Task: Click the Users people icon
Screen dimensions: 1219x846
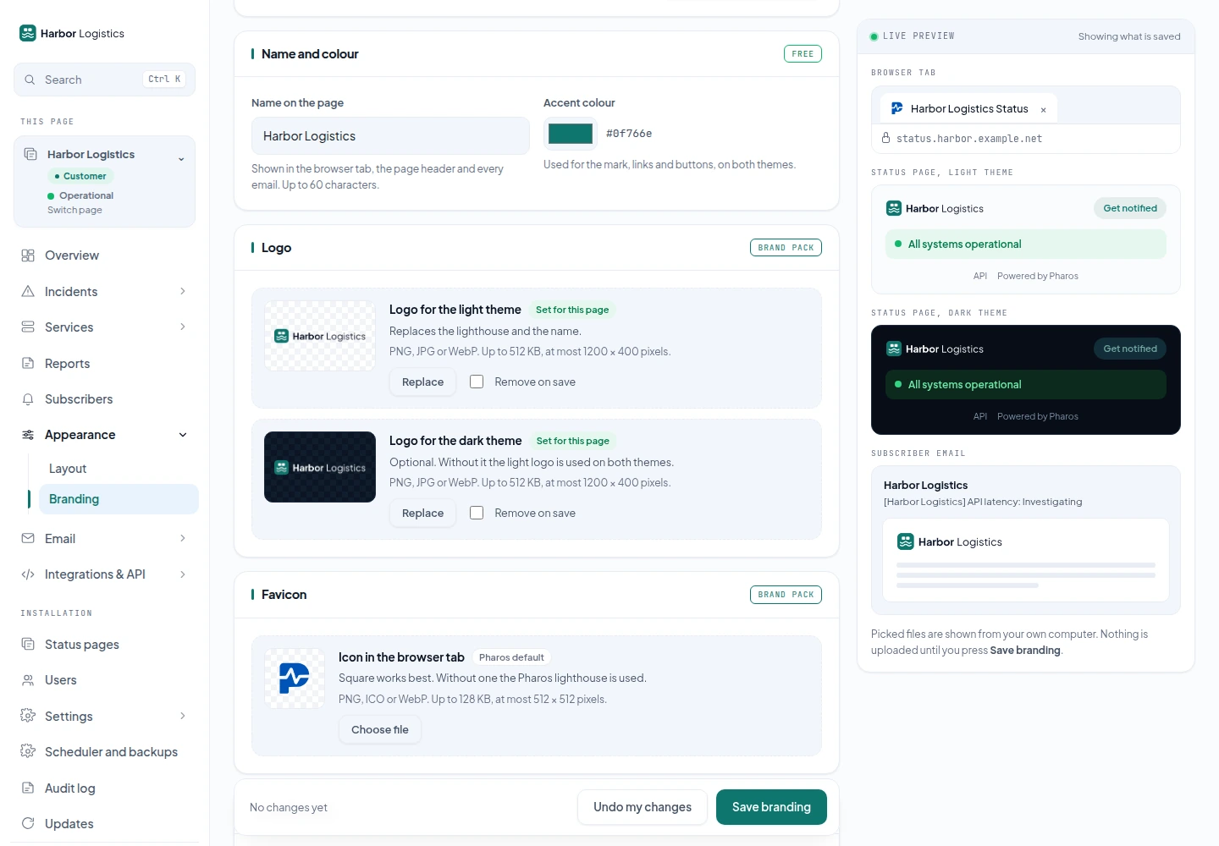Action: coord(28,680)
